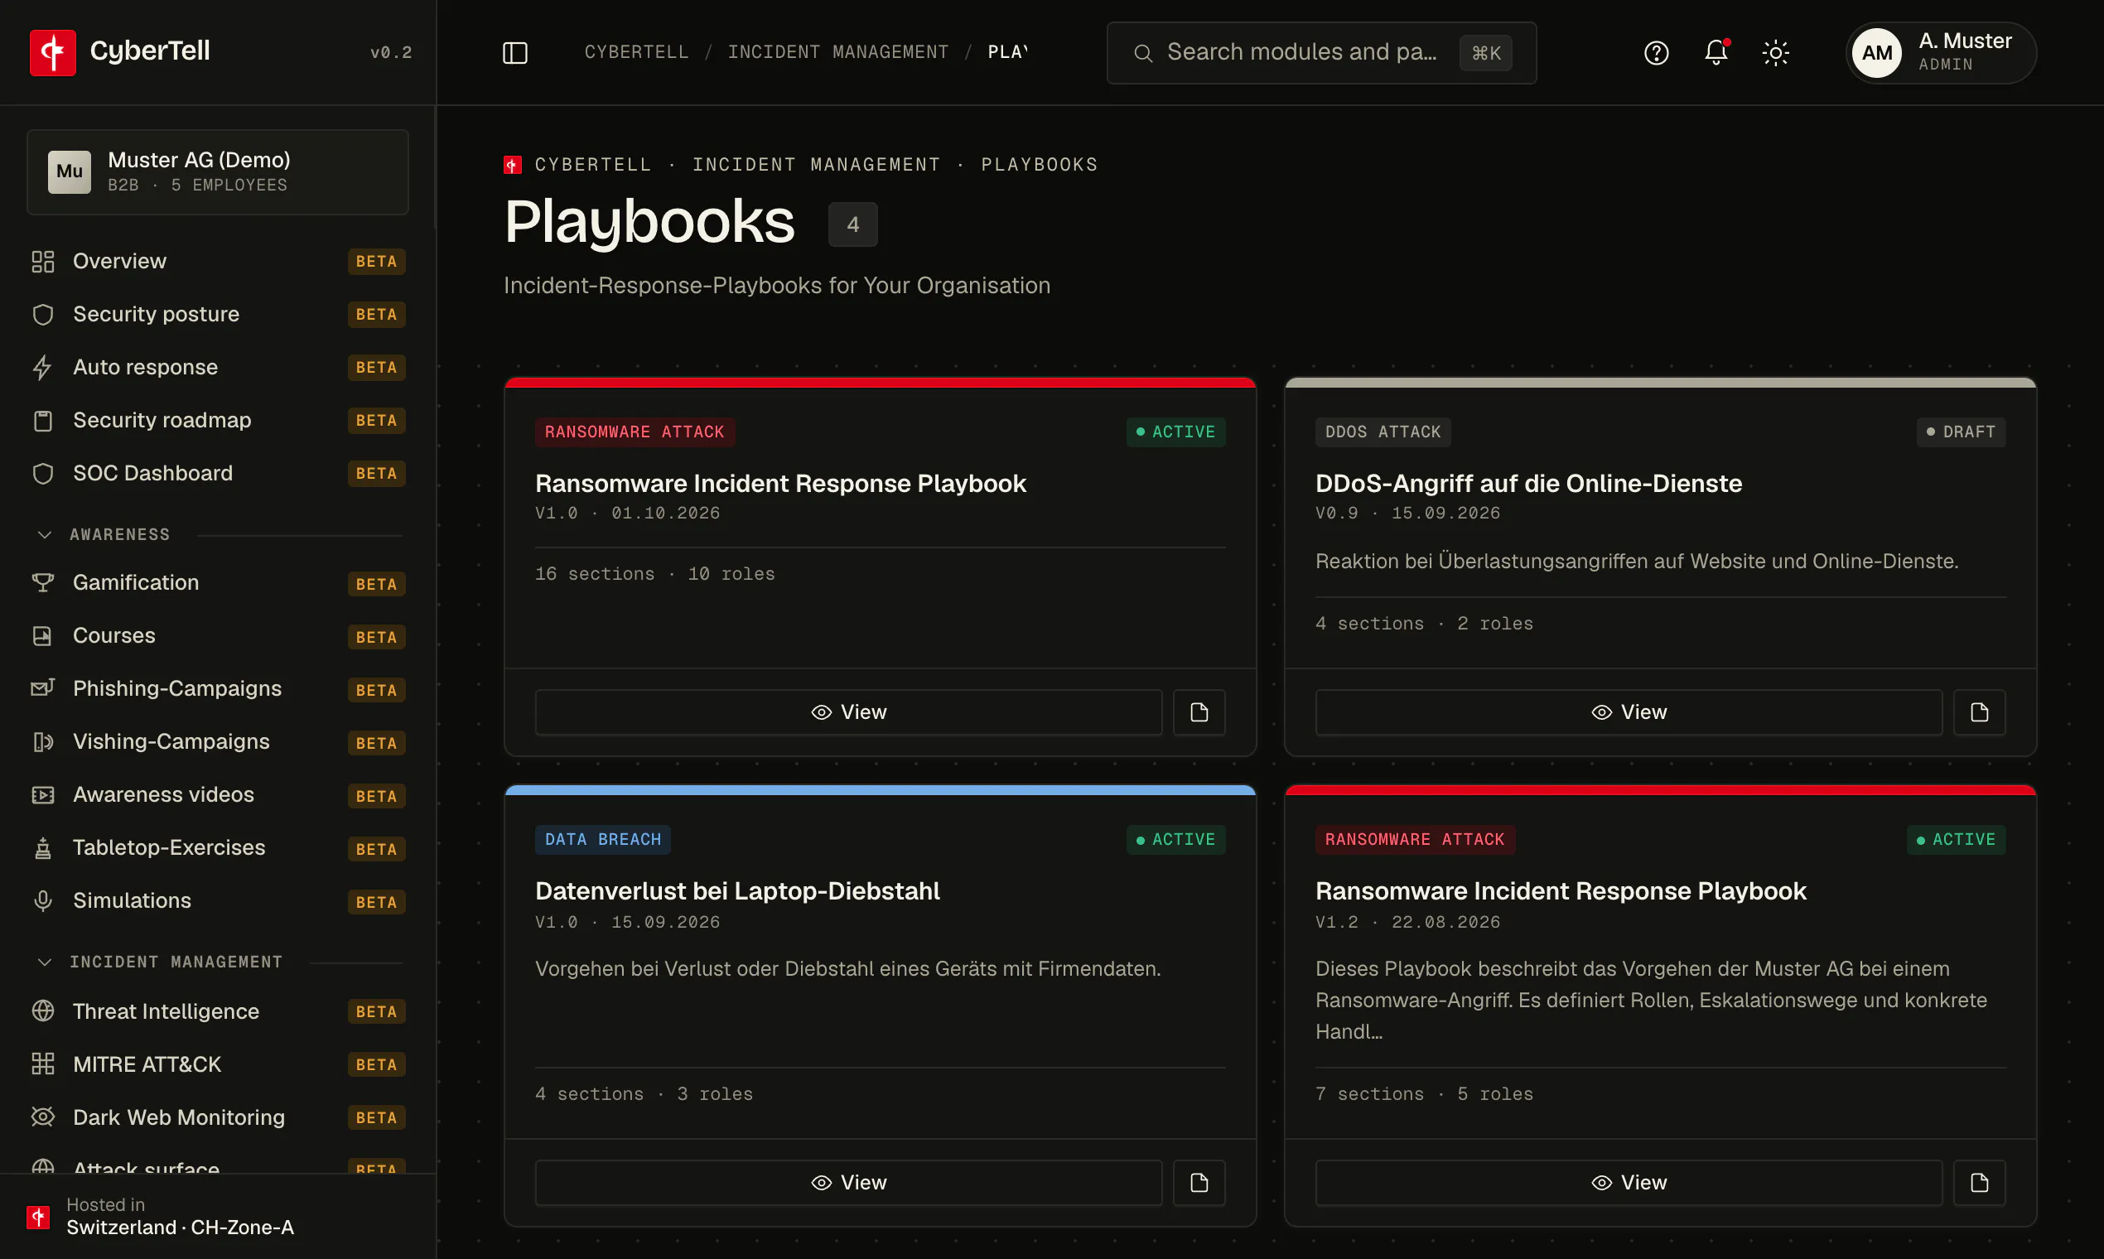2104x1259 pixels.
Task: Toggle the sidebar panel icon
Action: point(515,53)
